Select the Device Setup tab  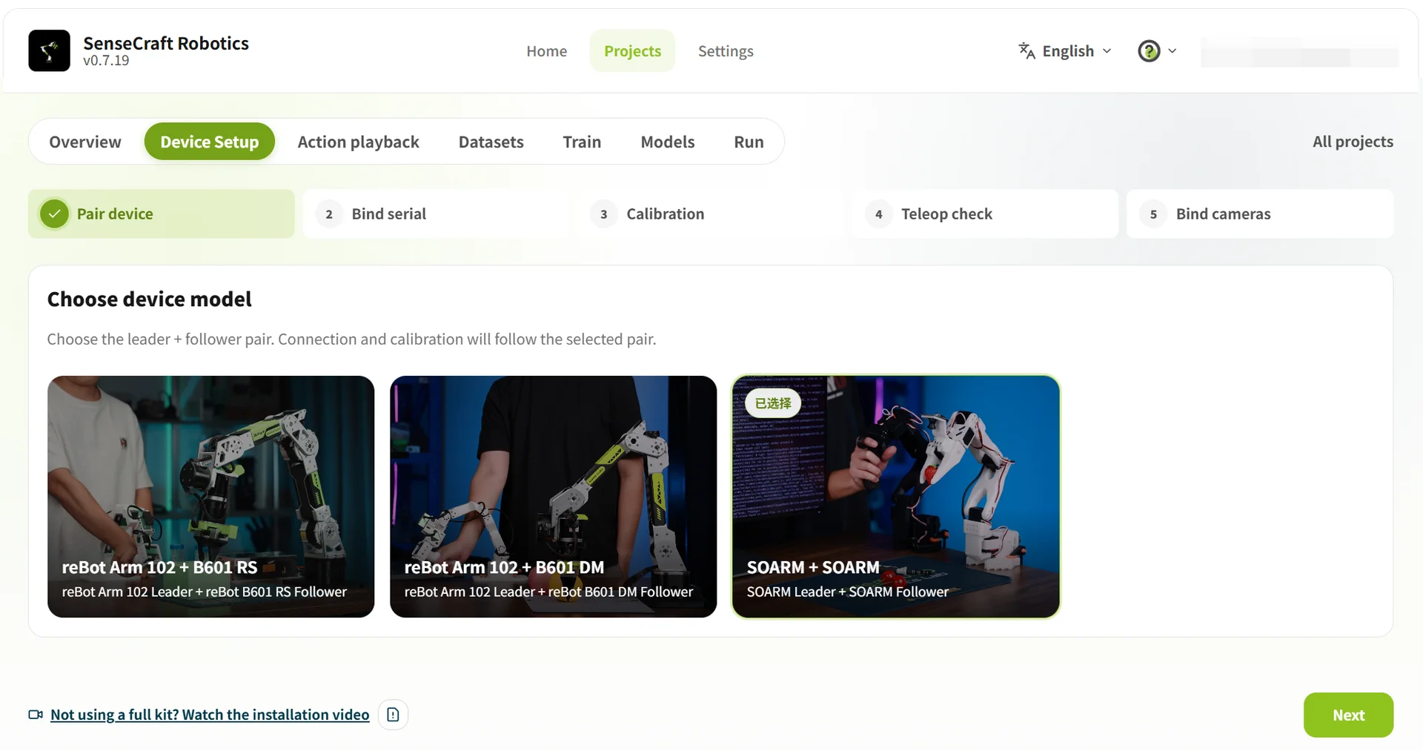[210, 142]
